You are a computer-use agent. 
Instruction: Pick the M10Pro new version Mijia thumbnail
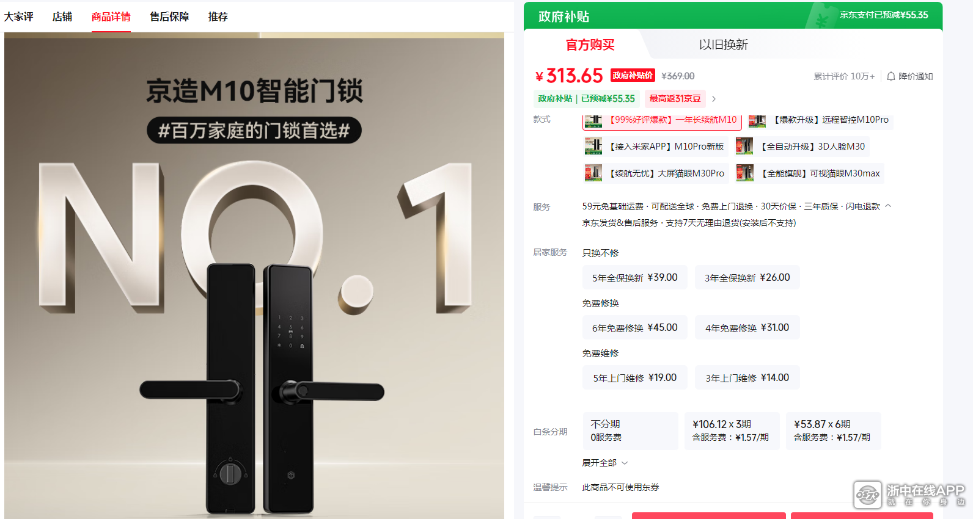click(593, 146)
